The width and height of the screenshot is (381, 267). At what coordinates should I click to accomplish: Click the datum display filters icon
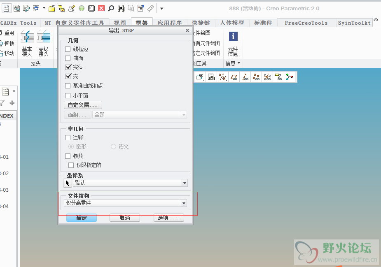click(x=222, y=77)
